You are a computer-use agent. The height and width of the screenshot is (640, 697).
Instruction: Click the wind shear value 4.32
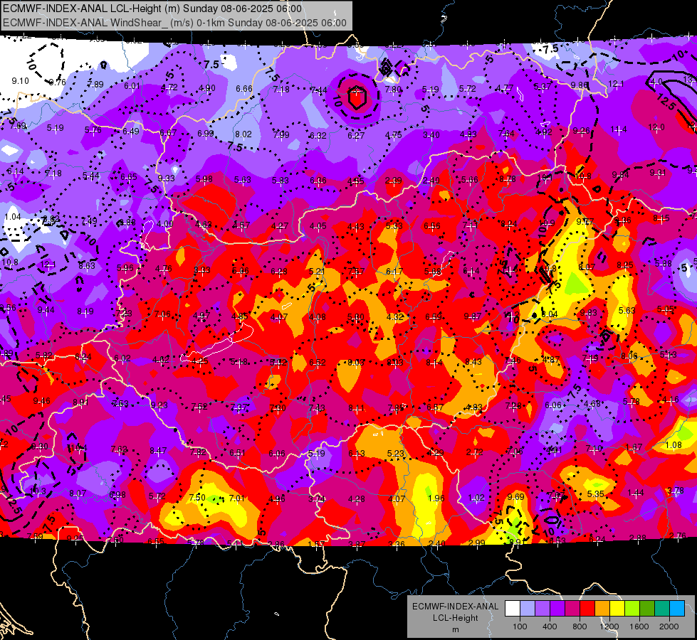[395, 317]
